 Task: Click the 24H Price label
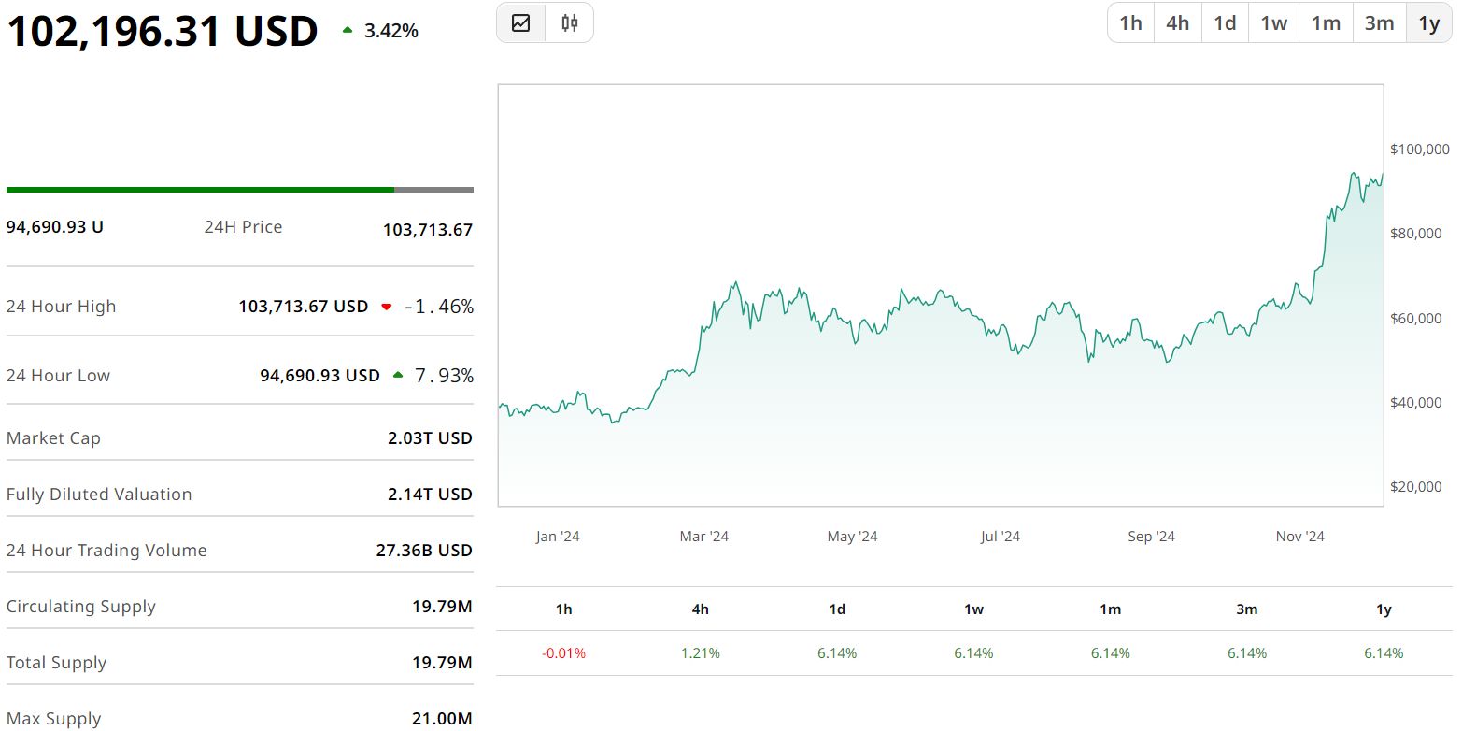243,227
